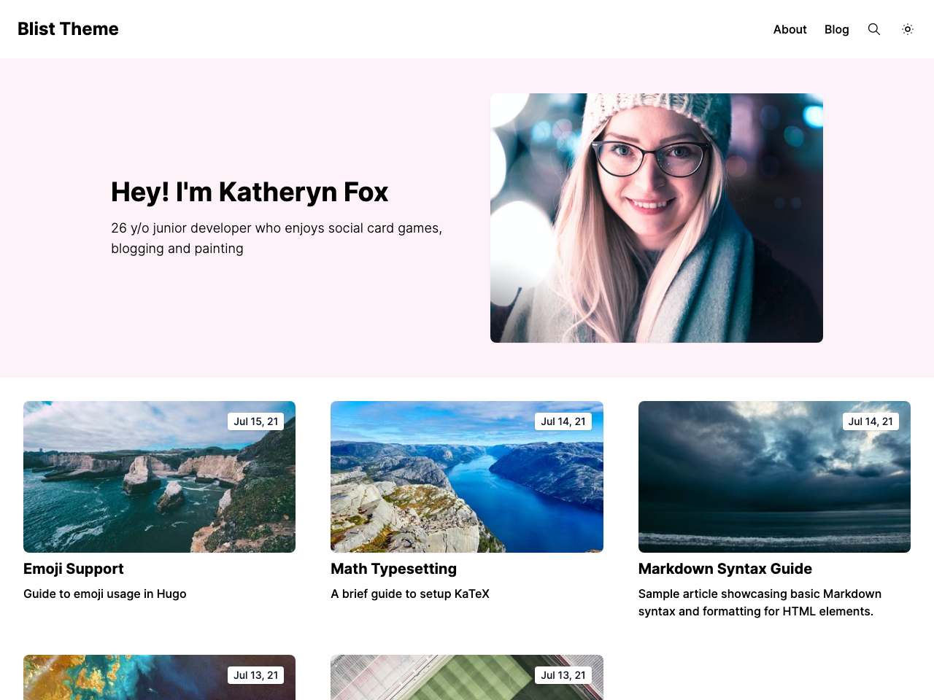
Task: Click the Hey! I'm Katheryn Fox heading
Action: pyautogui.click(x=250, y=192)
